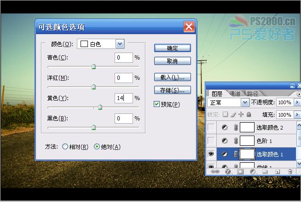Open the 不透明度 opacity slider arrow
301x202 pixels.
pyautogui.click(x=297, y=102)
